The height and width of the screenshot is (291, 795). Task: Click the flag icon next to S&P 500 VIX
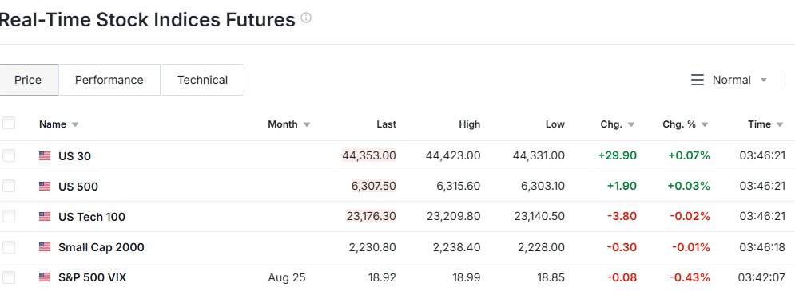point(45,277)
